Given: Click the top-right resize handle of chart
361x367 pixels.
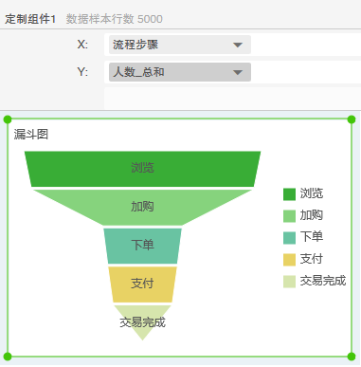Looking at the screenshot, I should (x=352, y=119).
